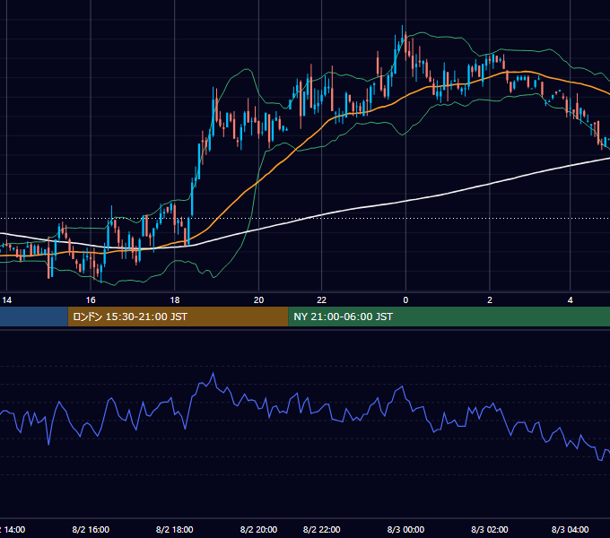Click the ロンドン 15:30-21:00 JST session bar

tap(178, 317)
